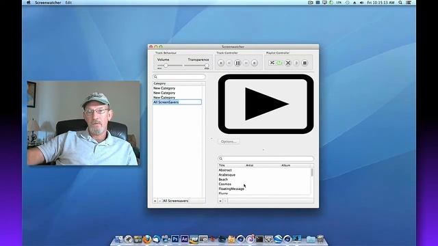
Task: Sort by the Artist column header
Action: pyautogui.click(x=263, y=165)
